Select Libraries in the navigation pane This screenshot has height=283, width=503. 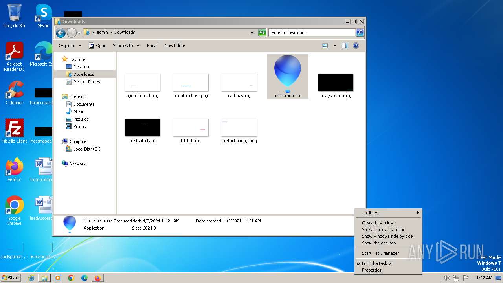pos(74,97)
